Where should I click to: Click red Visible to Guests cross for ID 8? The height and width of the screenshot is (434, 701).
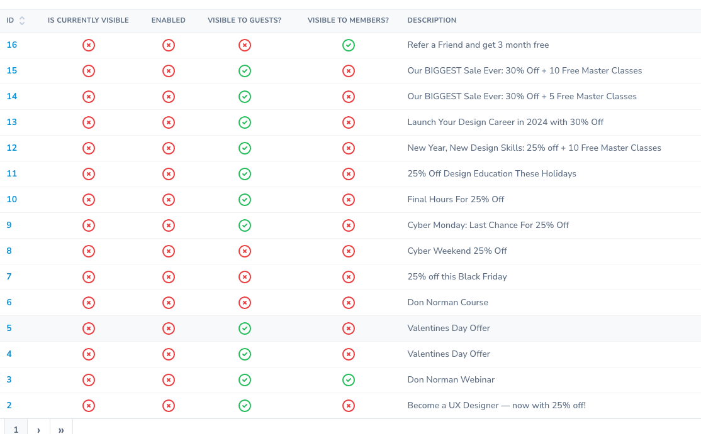pyautogui.click(x=245, y=251)
